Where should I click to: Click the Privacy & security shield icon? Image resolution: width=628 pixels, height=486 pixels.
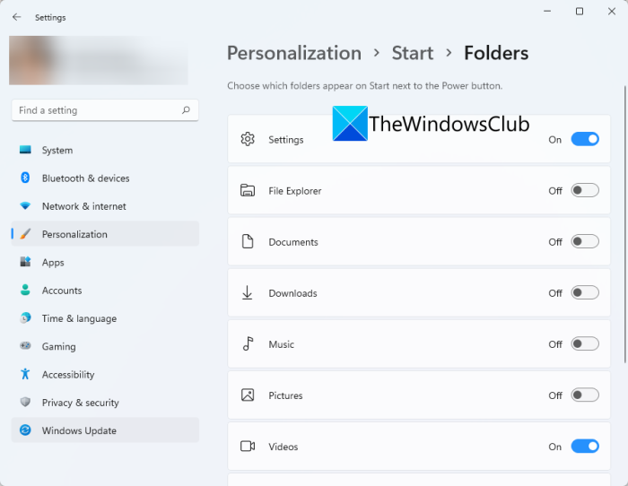[25, 403]
